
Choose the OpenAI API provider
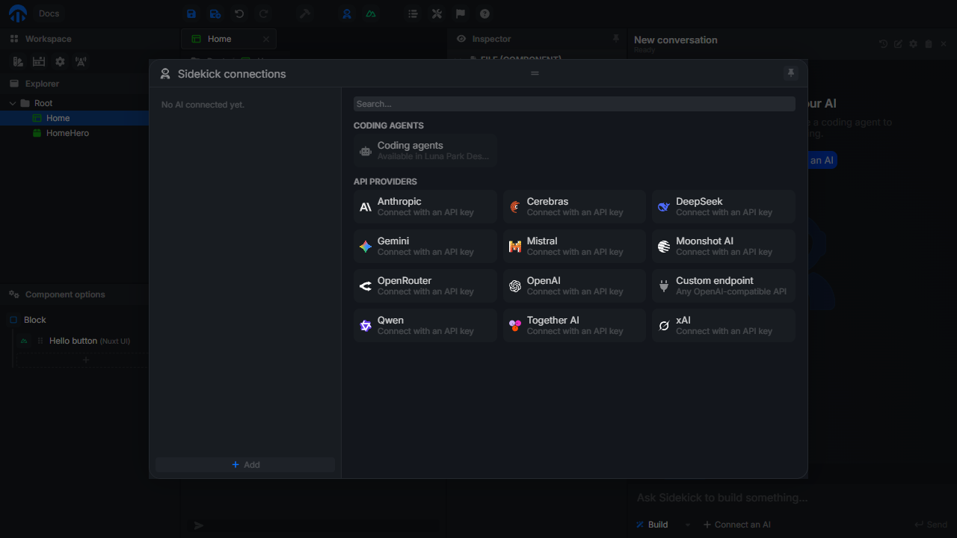(x=574, y=286)
